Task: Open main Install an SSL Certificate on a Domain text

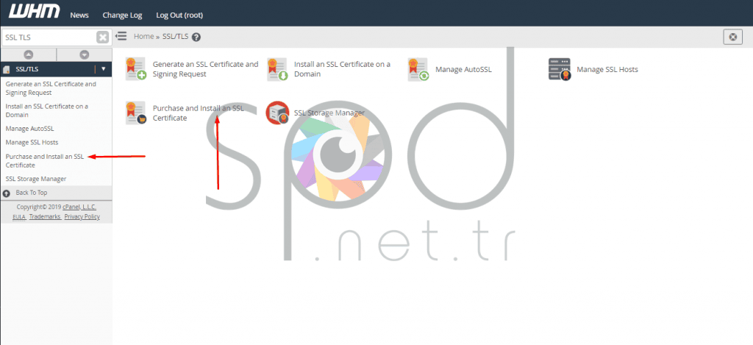Action: [343, 69]
